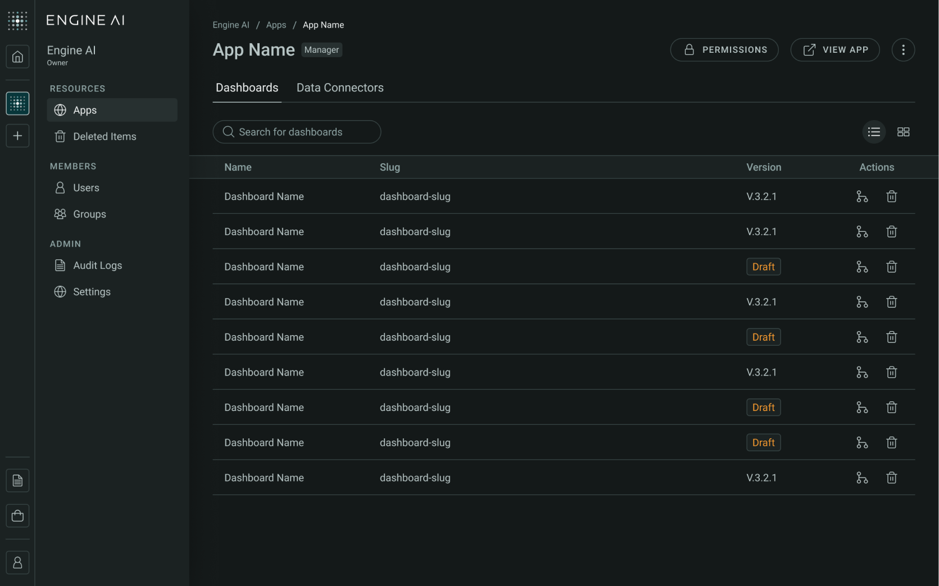Screen dimensions: 939x586
Task: Click branch icon in sixth dashboard row
Action: pos(862,372)
